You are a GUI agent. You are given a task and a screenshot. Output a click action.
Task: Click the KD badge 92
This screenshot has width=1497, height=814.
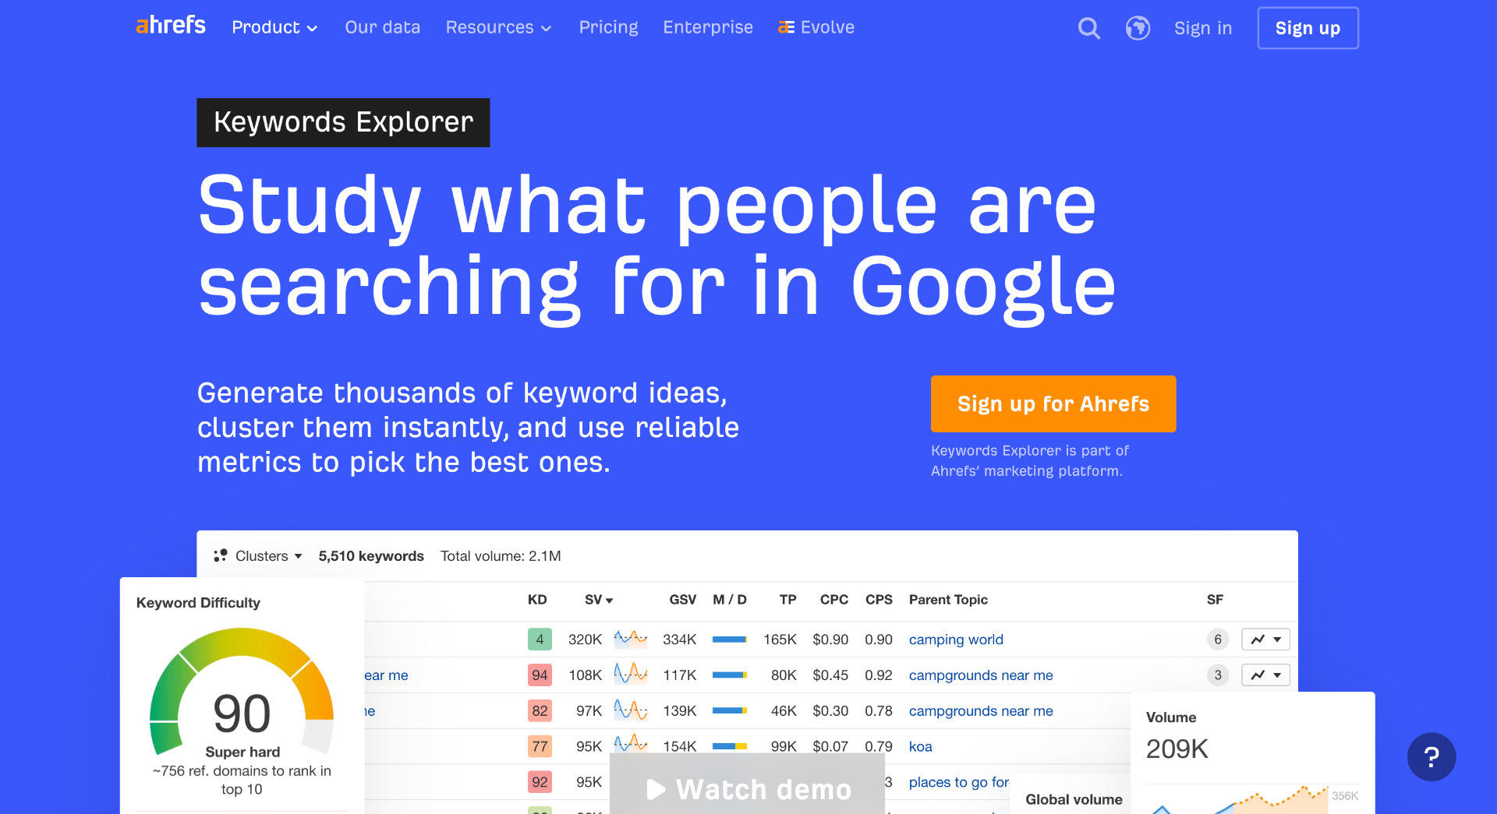click(x=540, y=782)
